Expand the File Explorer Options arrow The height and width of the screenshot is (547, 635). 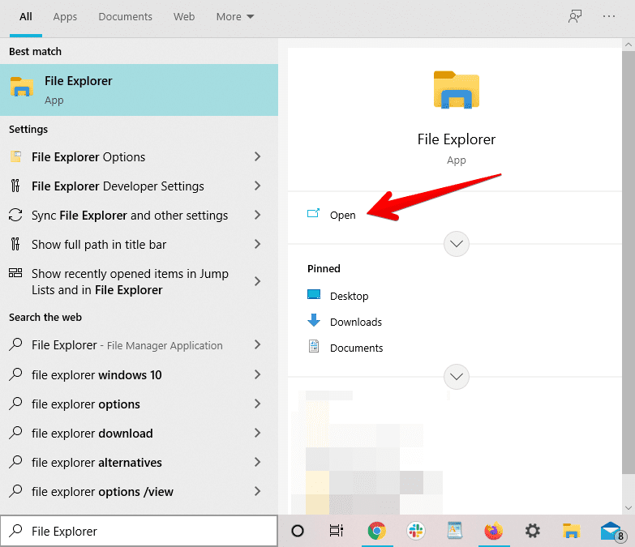click(257, 156)
